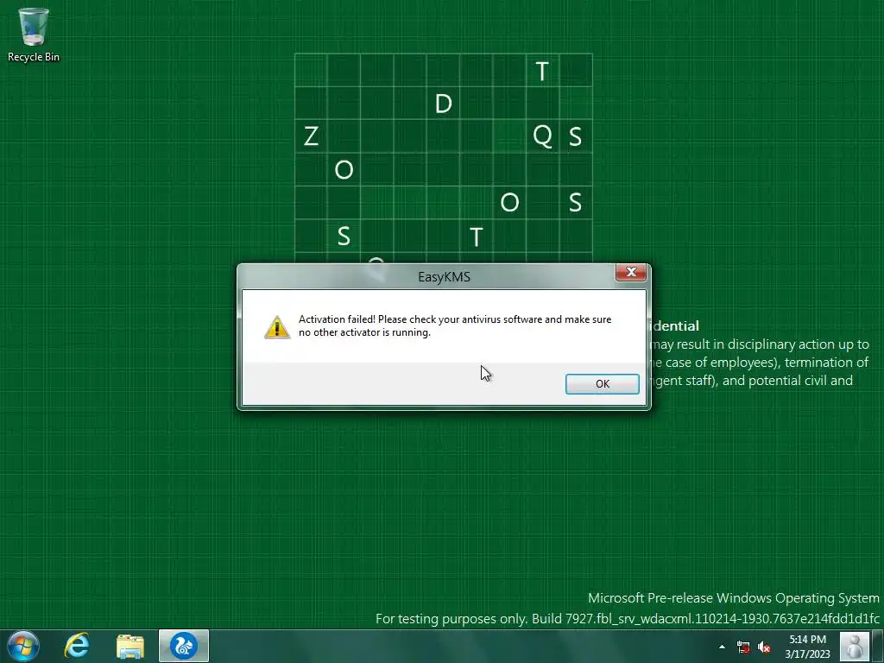
Task: Open the Recycle Bin desktop icon
Action: pos(34,35)
